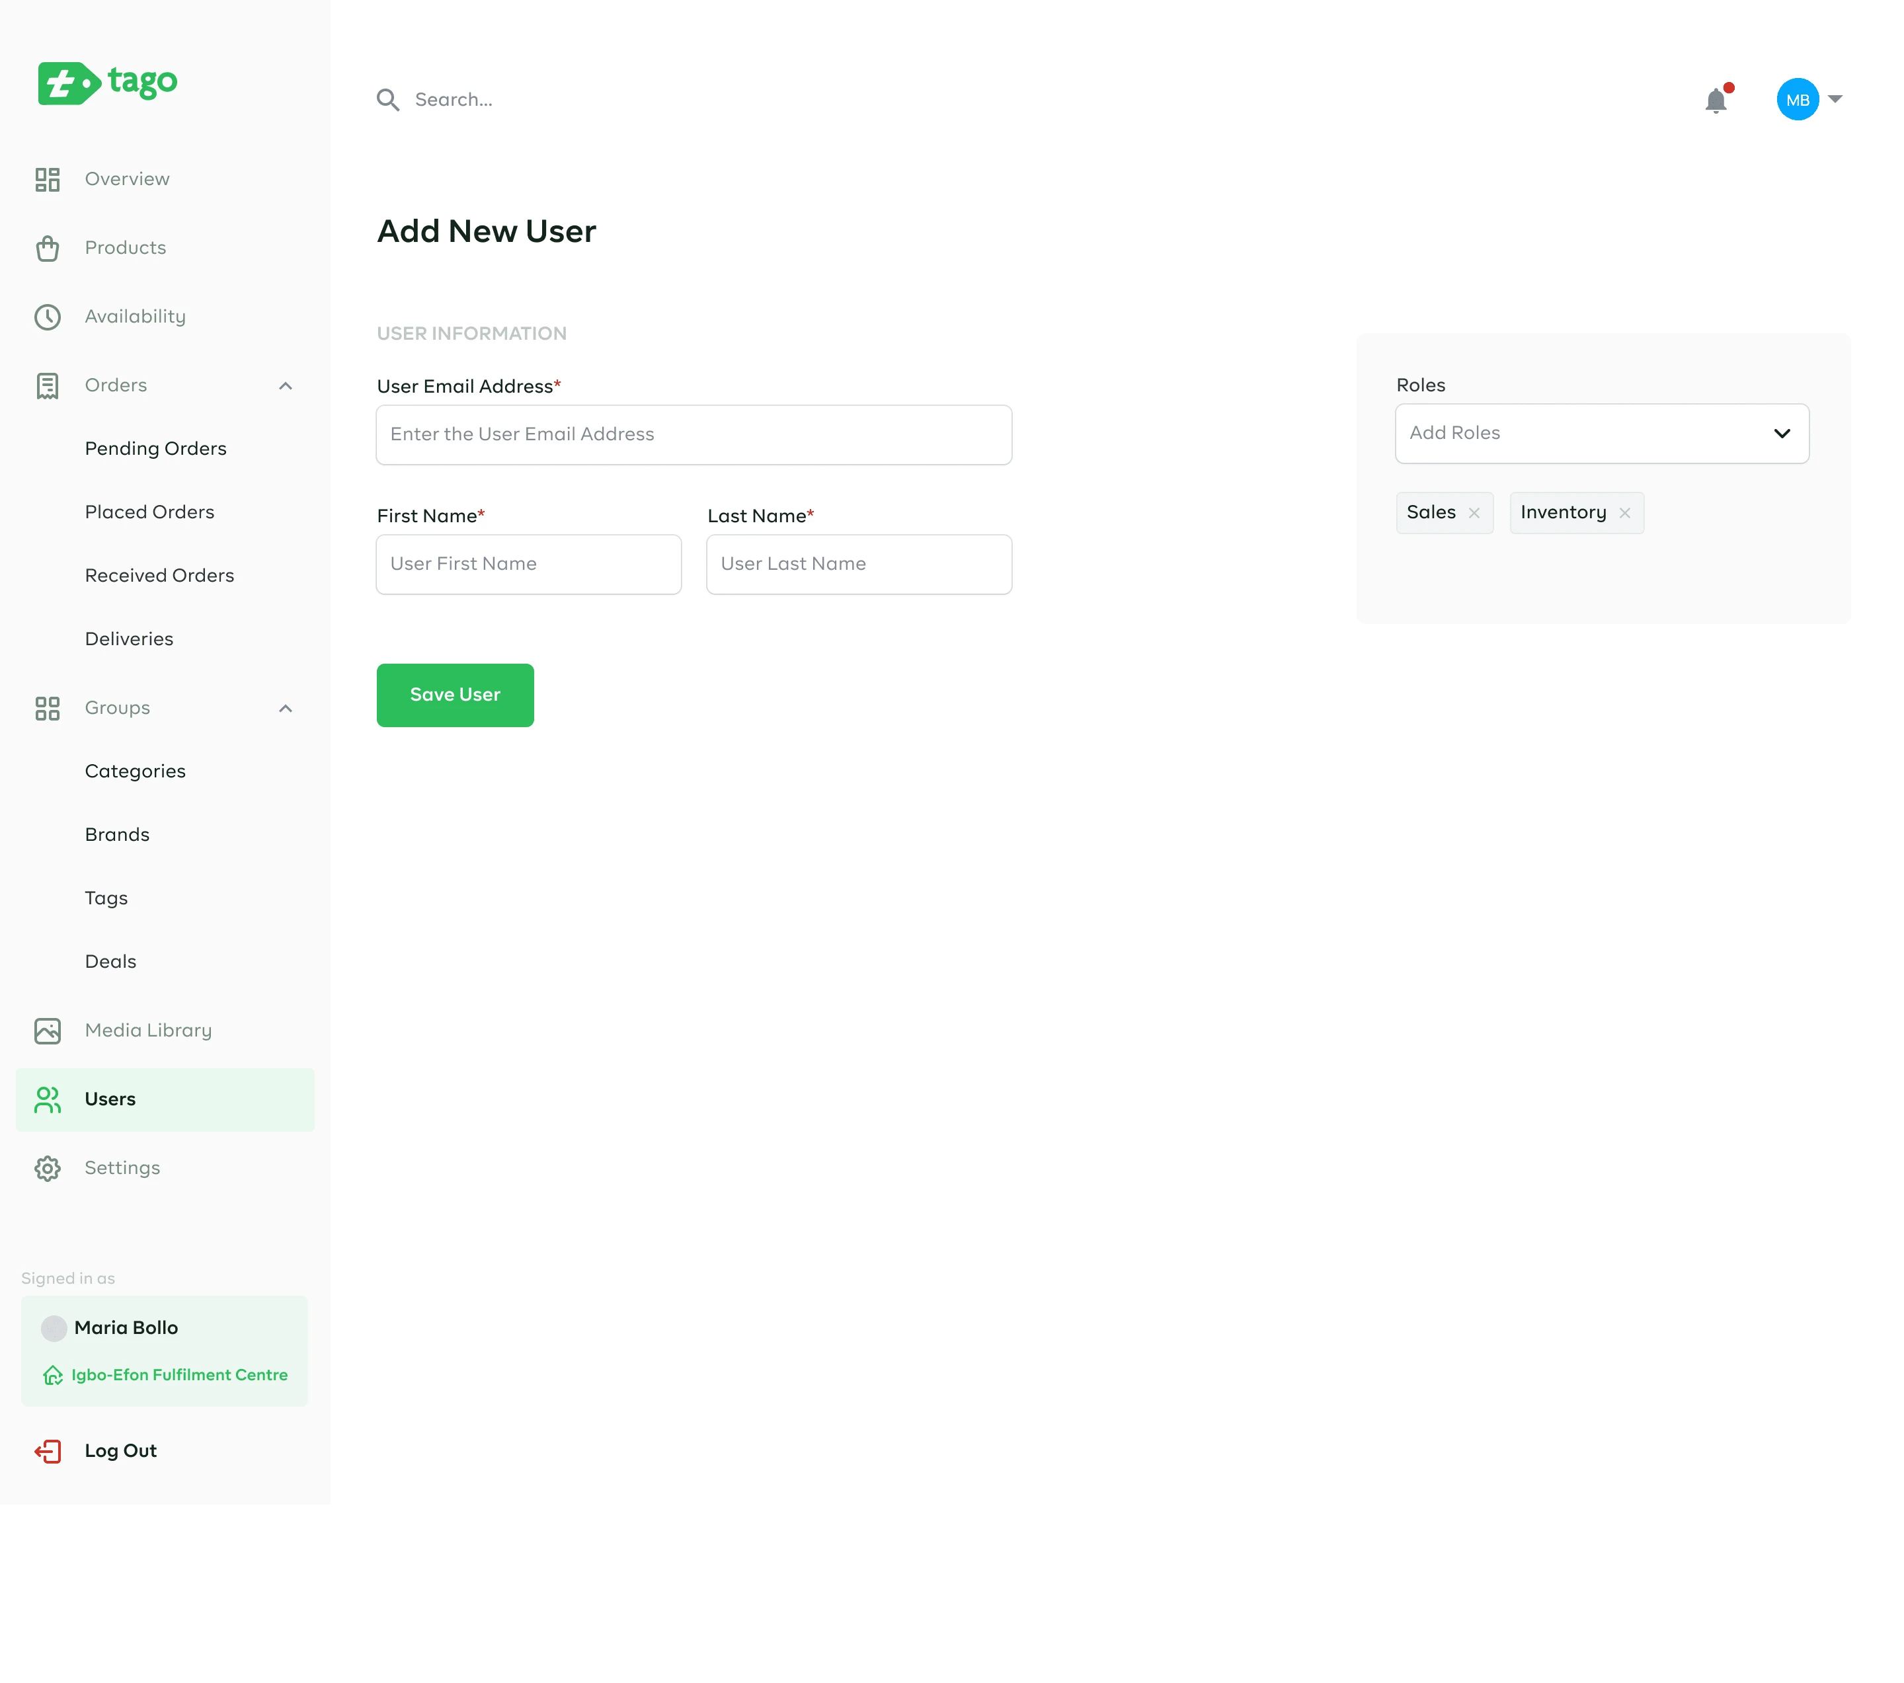Remove the Inventory role tag
Viewport: 1904px width, 1683px height.
click(1624, 513)
